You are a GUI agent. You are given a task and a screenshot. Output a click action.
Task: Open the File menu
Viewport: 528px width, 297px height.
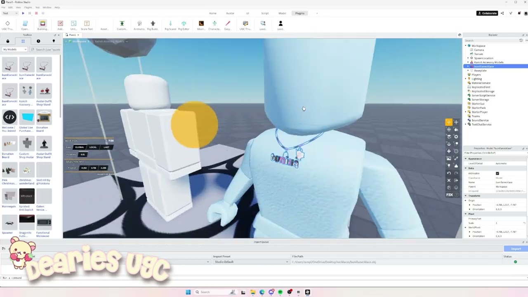click(3, 7)
